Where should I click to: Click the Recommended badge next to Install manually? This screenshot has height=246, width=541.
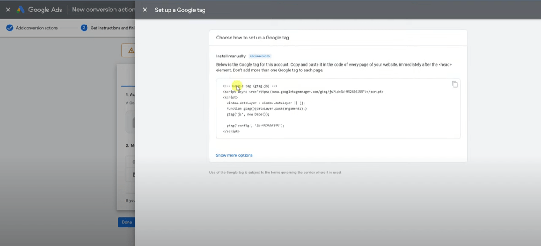tap(260, 56)
